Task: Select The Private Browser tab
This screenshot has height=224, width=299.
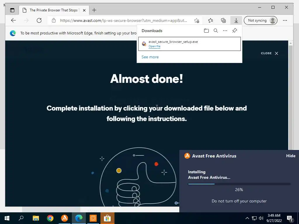Action: (x=54, y=10)
